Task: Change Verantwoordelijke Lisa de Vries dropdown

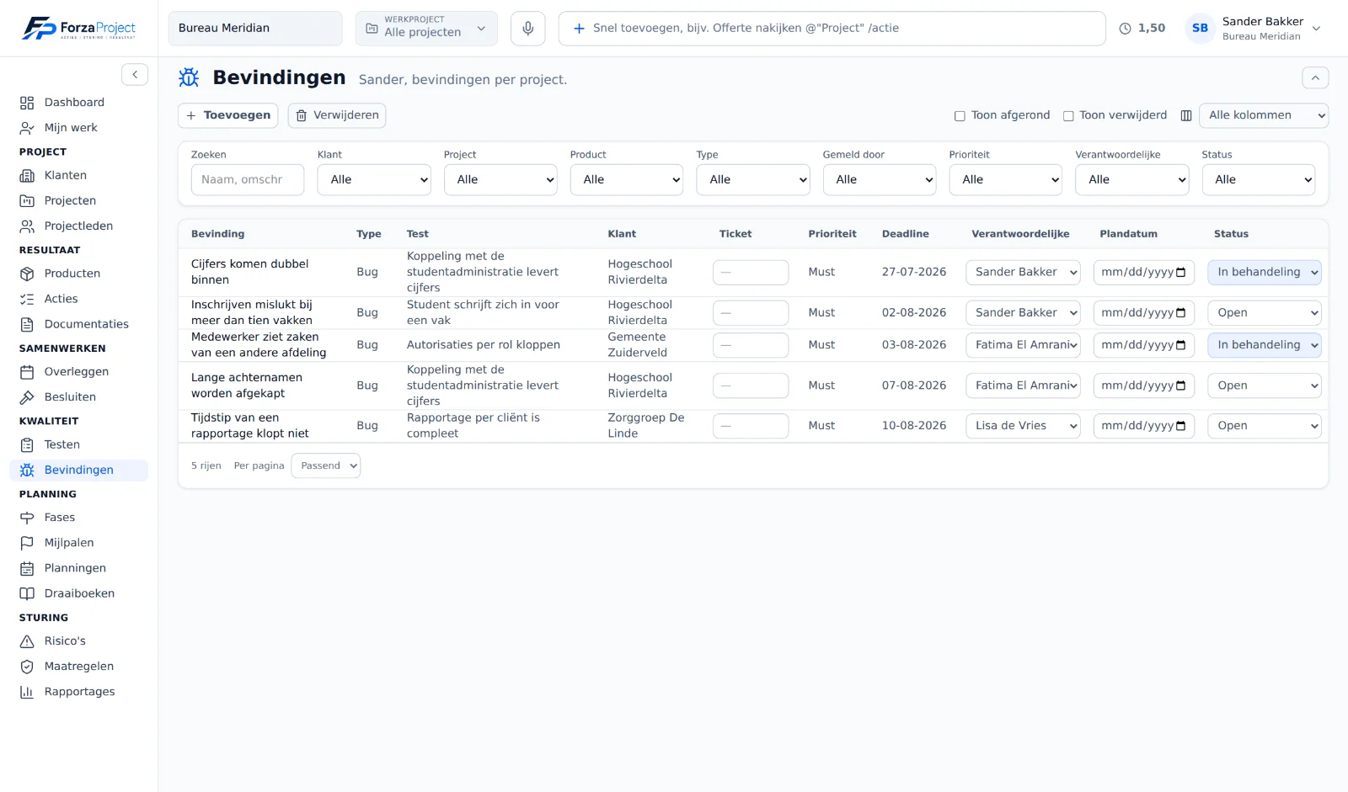Action: click(1023, 426)
